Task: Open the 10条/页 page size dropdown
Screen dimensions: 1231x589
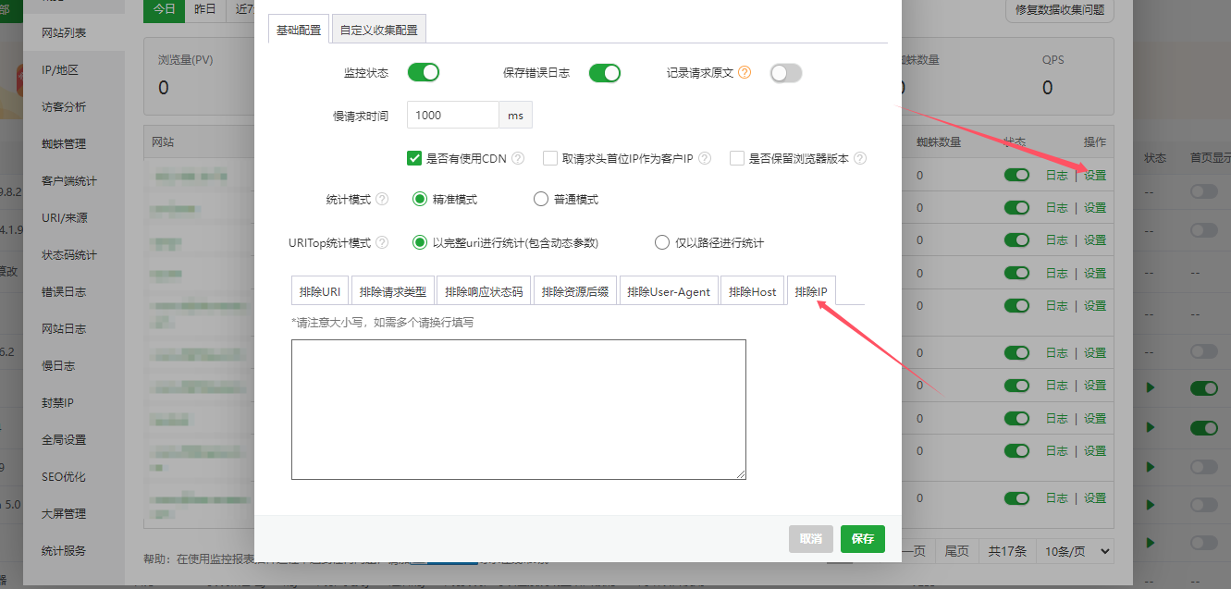Action: (x=1075, y=551)
